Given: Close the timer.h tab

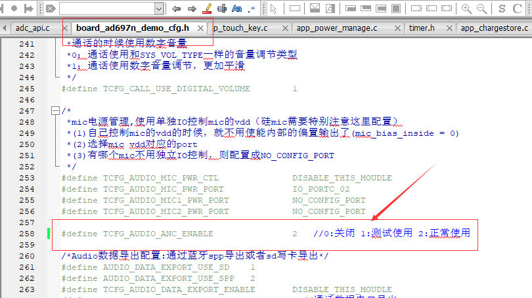Looking at the screenshot, I should click(x=449, y=28).
